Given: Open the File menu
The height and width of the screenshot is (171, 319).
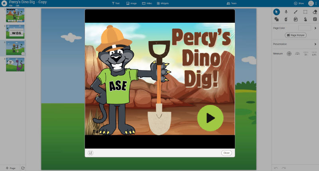Looking at the screenshot, I should [x=11, y=6].
